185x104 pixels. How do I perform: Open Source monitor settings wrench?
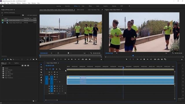point(91,53)
